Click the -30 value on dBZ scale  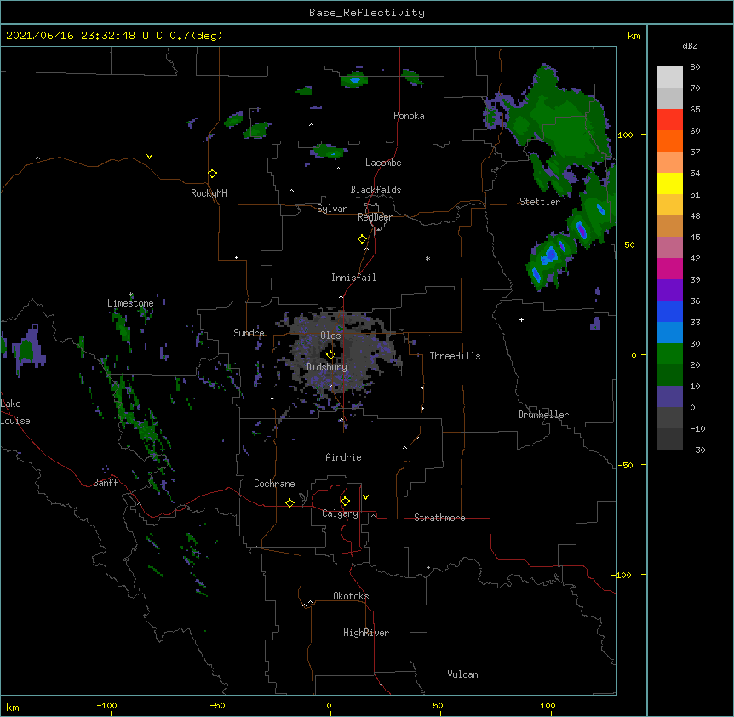coord(697,450)
